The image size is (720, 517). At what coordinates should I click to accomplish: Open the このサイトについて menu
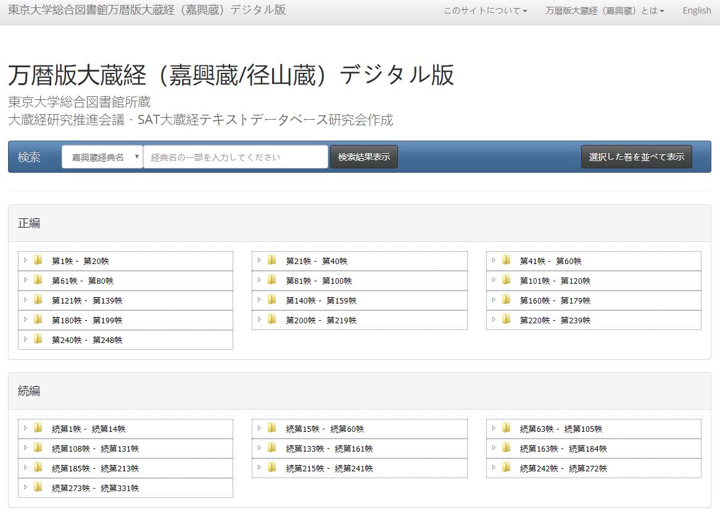[485, 10]
